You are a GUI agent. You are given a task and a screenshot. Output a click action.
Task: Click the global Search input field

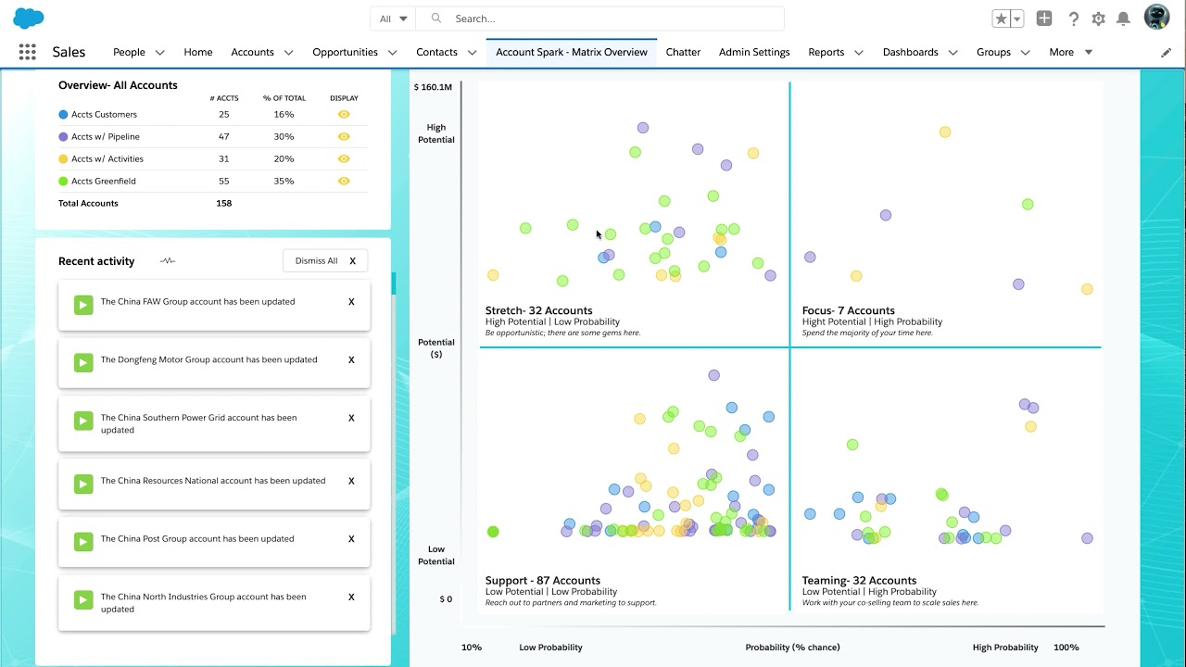tap(600, 19)
